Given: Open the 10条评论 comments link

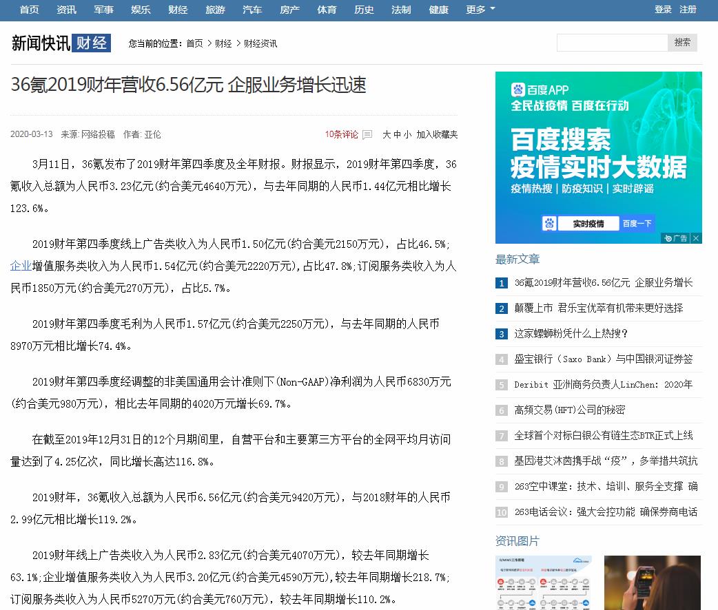Looking at the screenshot, I should 342,134.
